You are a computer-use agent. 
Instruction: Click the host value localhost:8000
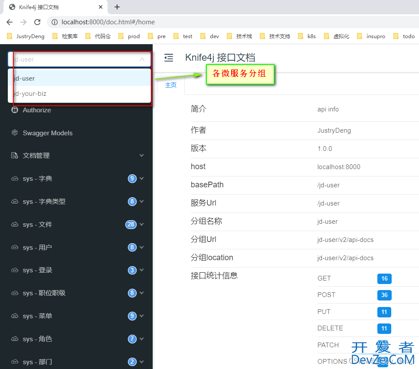[x=339, y=167]
